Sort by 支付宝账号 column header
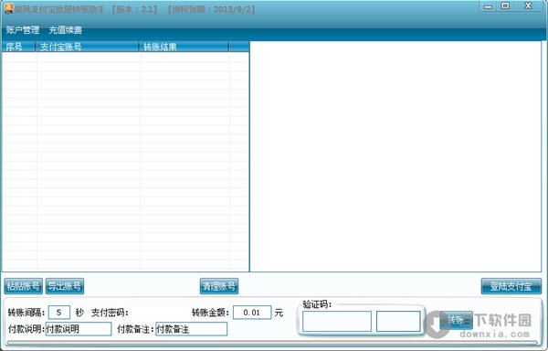Image resolution: width=548 pixels, height=351 pixels. [x=88, y=47]
